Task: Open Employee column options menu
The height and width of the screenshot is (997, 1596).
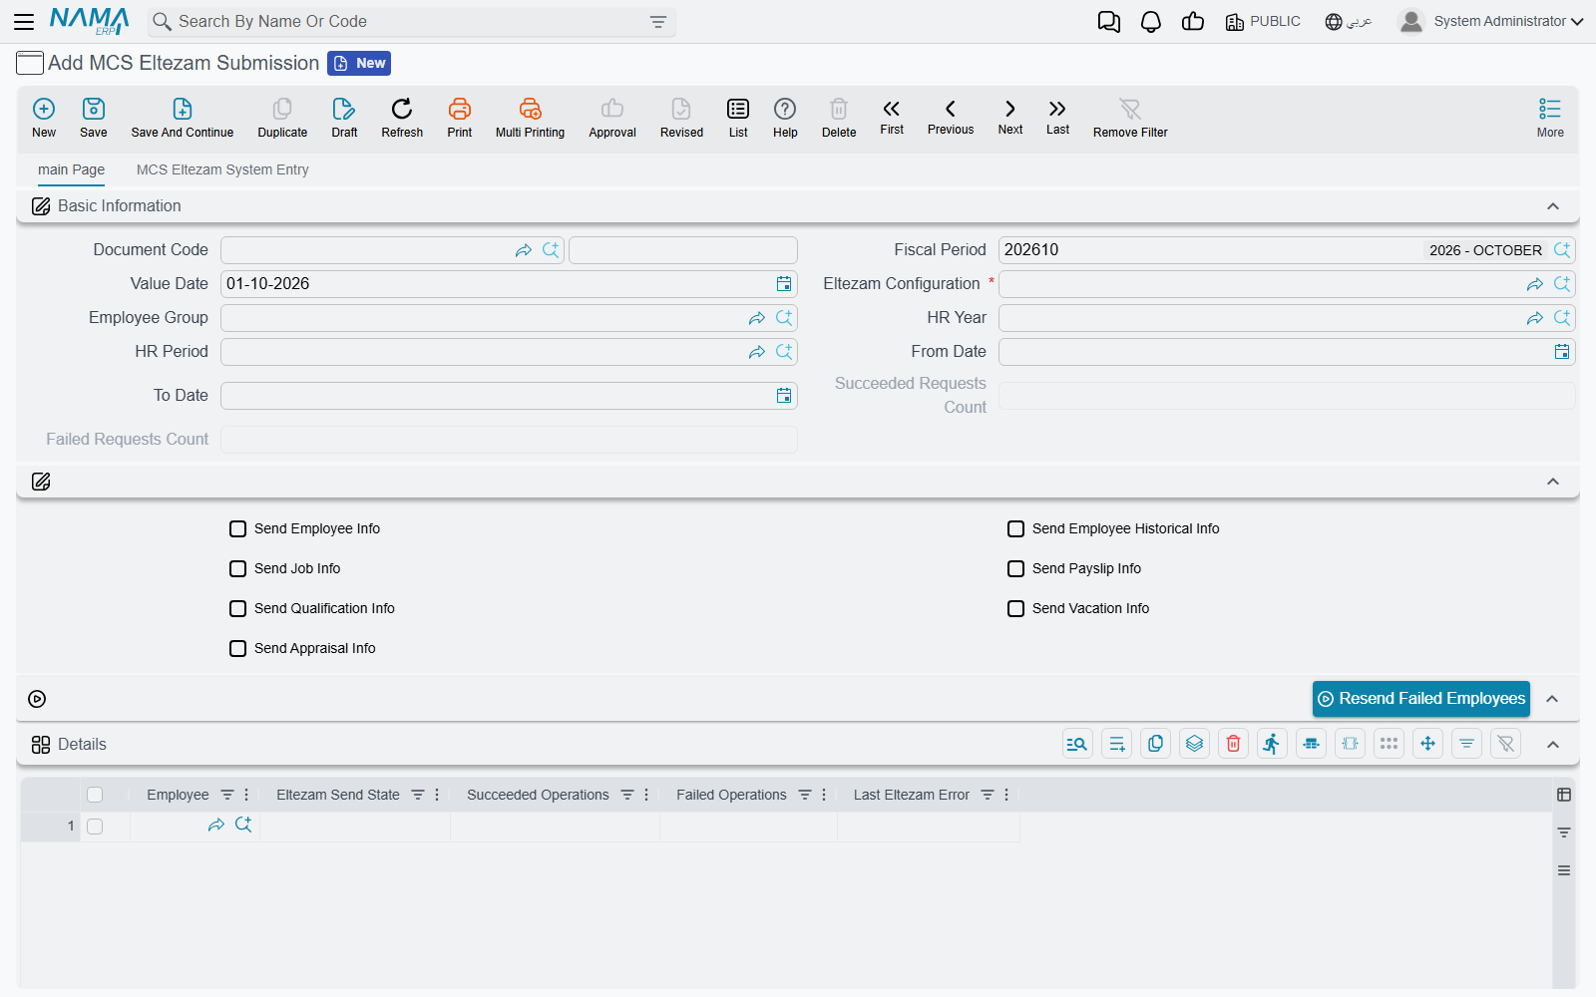Action: click(247, 795)
